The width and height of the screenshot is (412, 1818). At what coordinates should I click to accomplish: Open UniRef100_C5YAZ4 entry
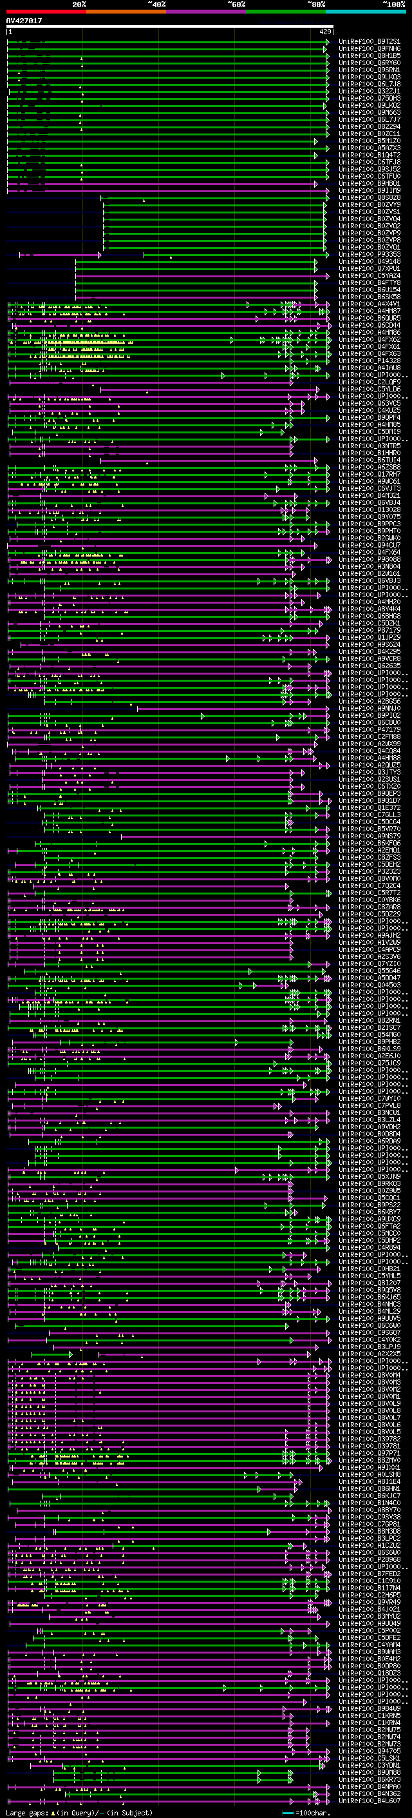[x=370, y=276]
